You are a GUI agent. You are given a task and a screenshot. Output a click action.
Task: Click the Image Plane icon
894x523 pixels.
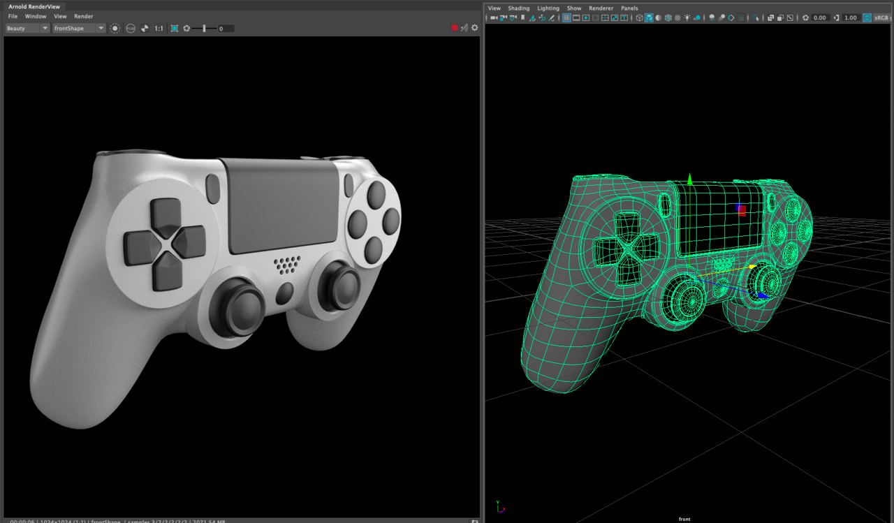pos(533,17)
